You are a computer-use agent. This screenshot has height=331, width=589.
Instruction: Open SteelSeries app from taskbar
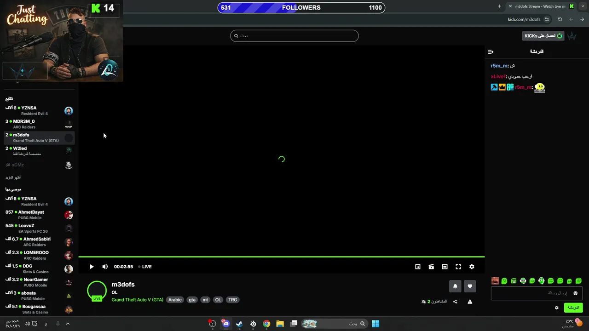pyautogui.click(x=253, y=324)
